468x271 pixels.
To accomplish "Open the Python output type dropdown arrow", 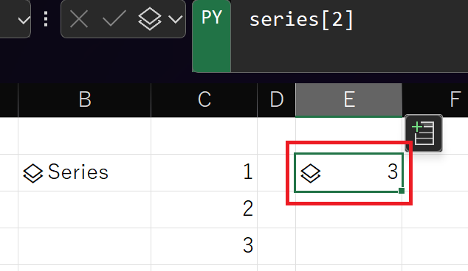I will pyautogui.click(x=176, y=19).
